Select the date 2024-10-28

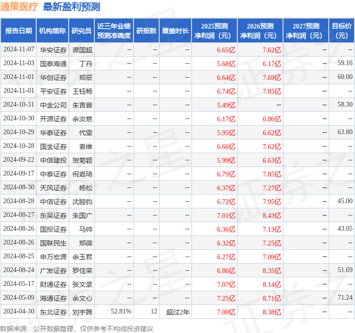(19, 146)
